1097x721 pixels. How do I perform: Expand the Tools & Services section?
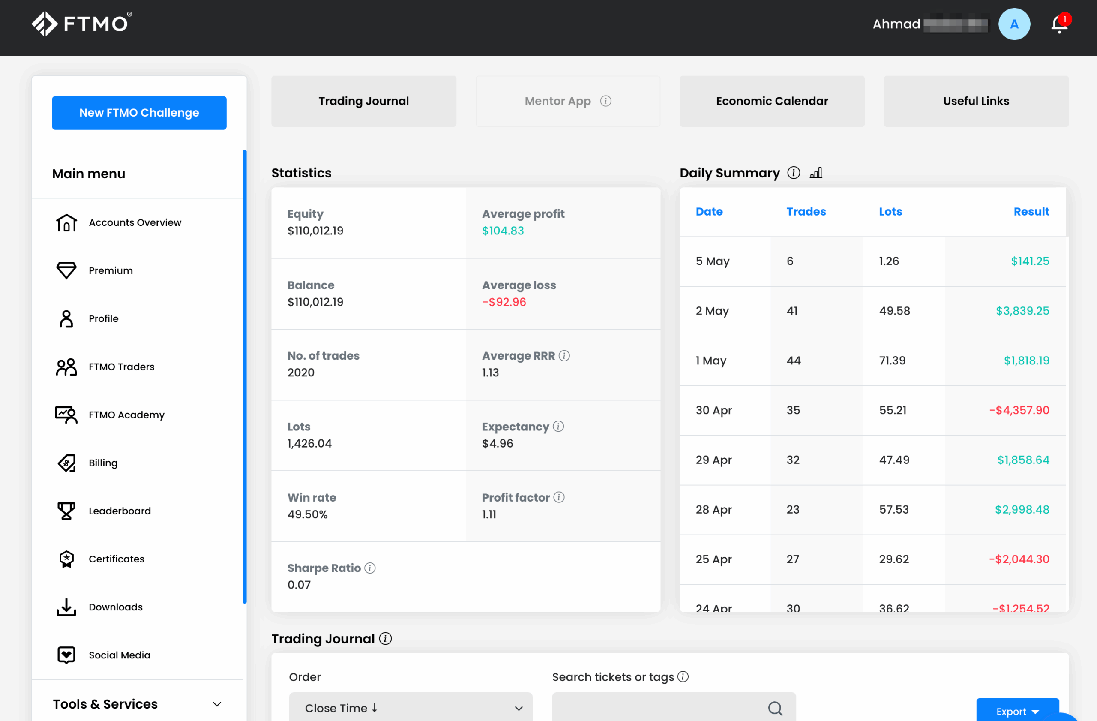(137, 704)
